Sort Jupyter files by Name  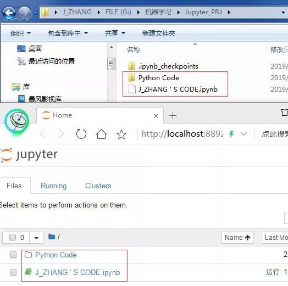(x=237, y=238)
